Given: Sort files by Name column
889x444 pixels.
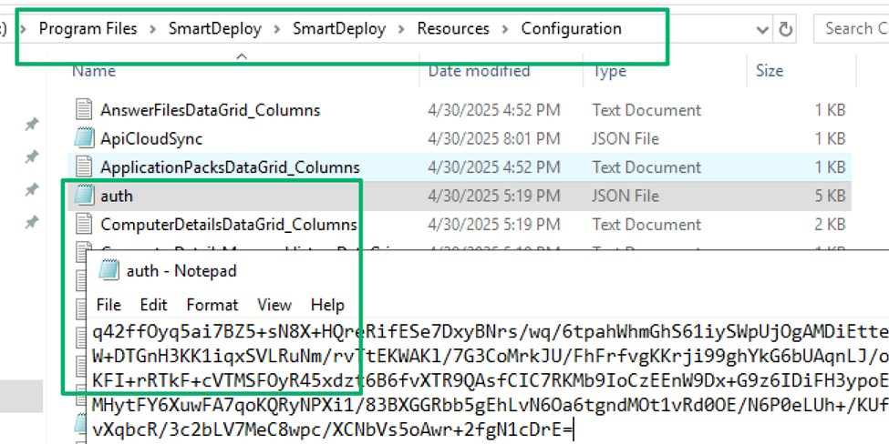Looking at the screenshot, I should (x=94, y=71).
